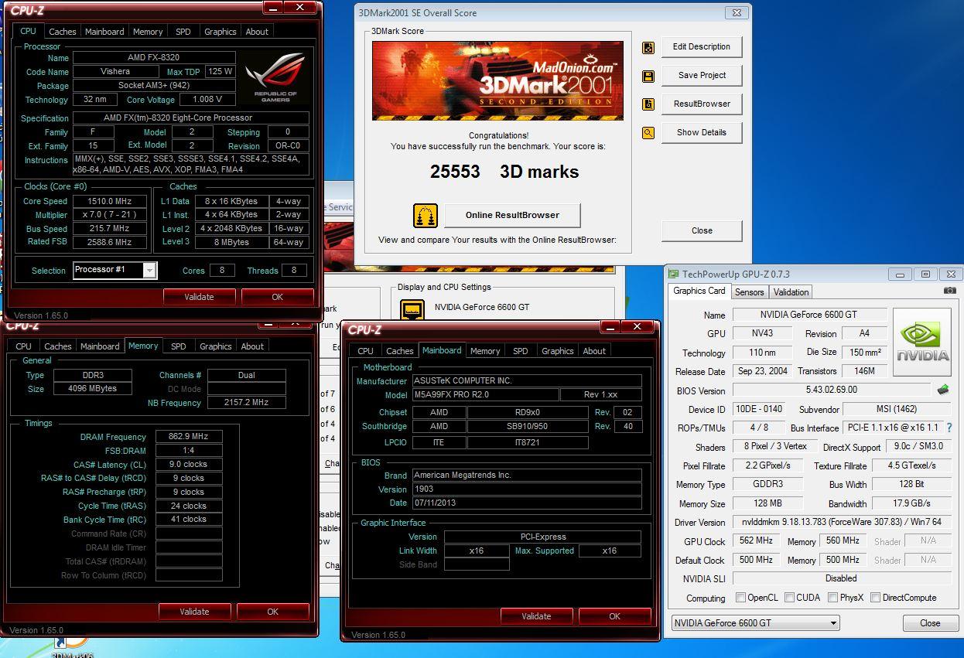Click the Save Project button
Screen dimensions: 964x658
pyautogui.click(x=702, y=75)
